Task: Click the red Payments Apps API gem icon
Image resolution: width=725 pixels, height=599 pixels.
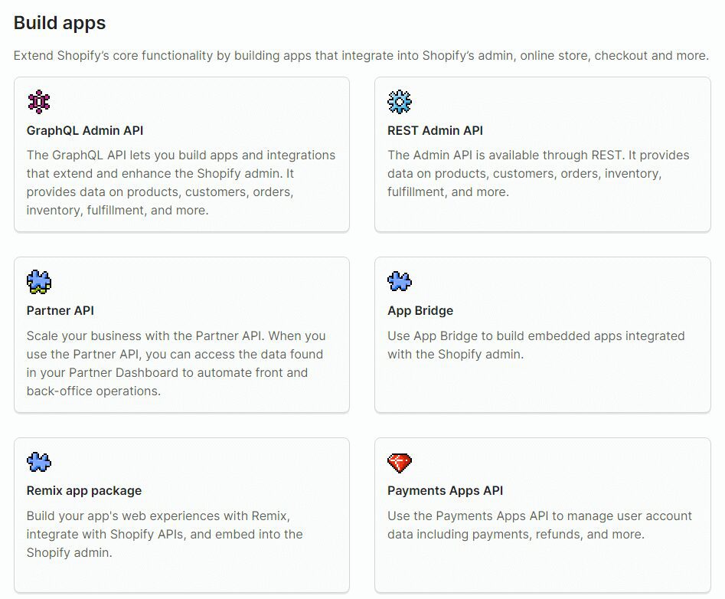Action: click(x=399, y=462)
